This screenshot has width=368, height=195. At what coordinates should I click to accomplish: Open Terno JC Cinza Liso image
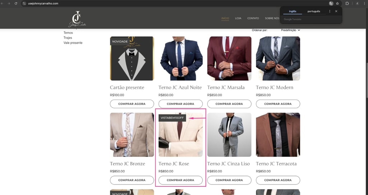229,135
